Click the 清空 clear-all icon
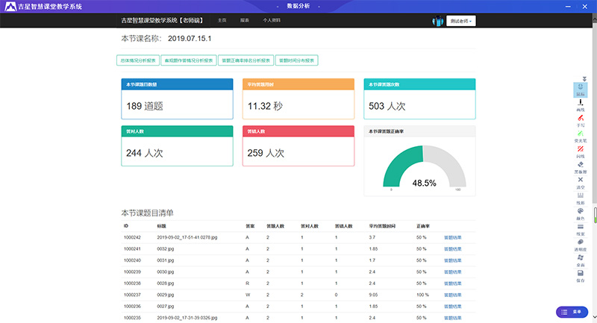 pos(580,181)
